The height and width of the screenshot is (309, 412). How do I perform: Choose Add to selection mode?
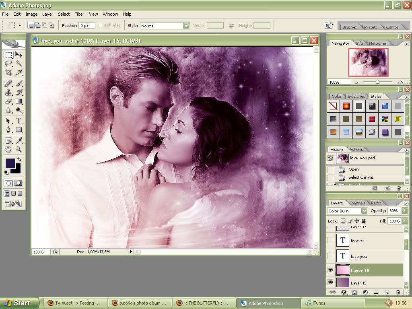coord(38,25)
